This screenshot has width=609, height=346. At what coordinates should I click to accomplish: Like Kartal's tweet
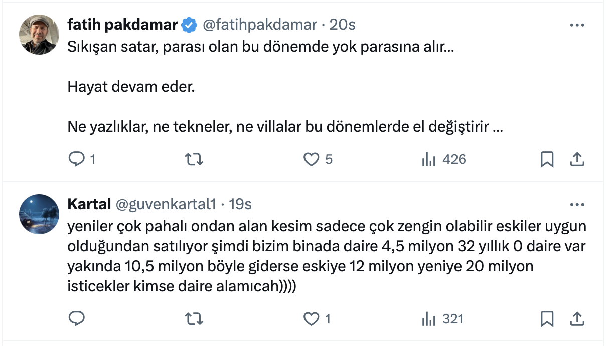[312, 318]
